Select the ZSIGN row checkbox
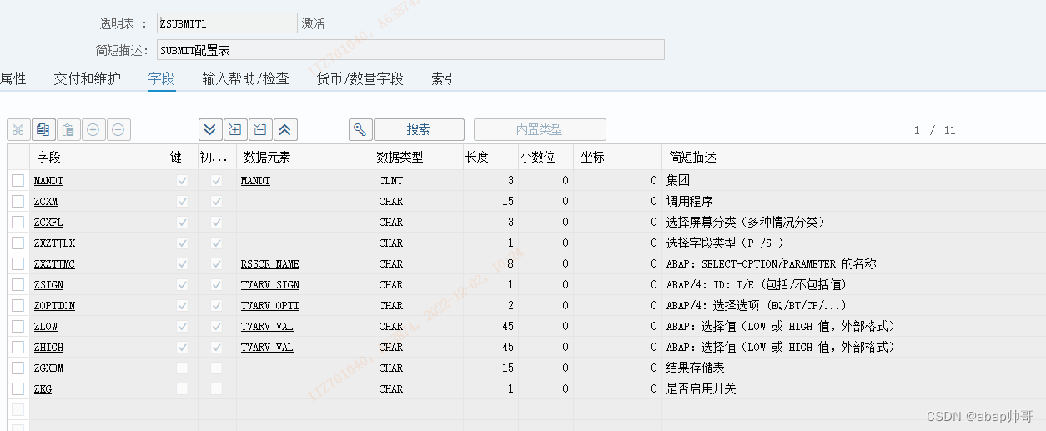The image size is (1046, 431). click(18, 284)
